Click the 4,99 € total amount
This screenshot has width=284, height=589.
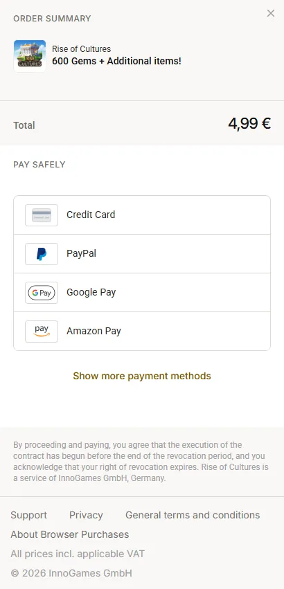pyautogui.click(x=249, y=124)
